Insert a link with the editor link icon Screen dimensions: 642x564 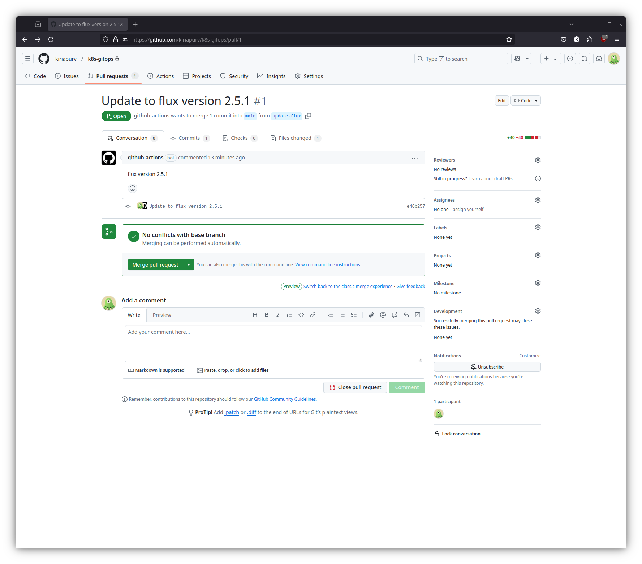click(313, 315)
